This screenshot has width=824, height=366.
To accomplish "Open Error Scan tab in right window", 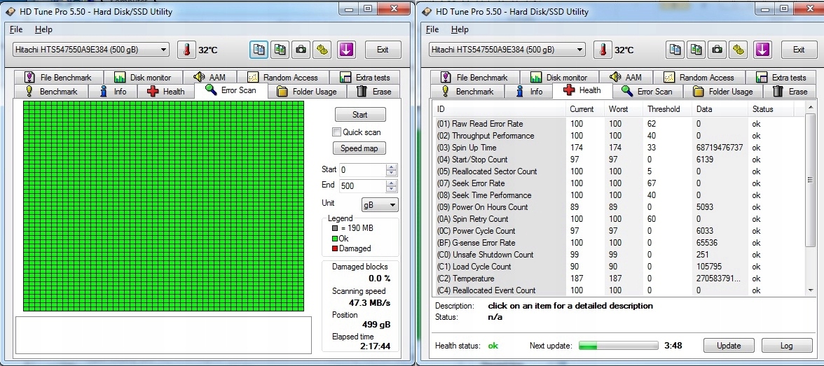I will point(647,92).
